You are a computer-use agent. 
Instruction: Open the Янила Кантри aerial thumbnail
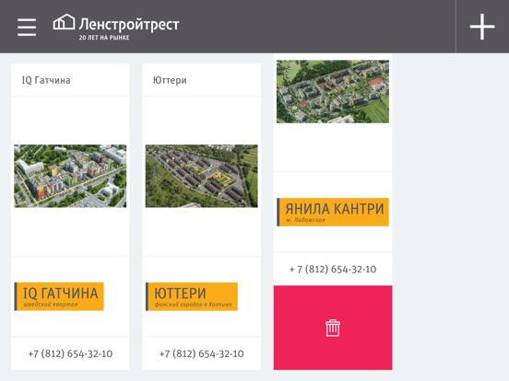[333, 91]
